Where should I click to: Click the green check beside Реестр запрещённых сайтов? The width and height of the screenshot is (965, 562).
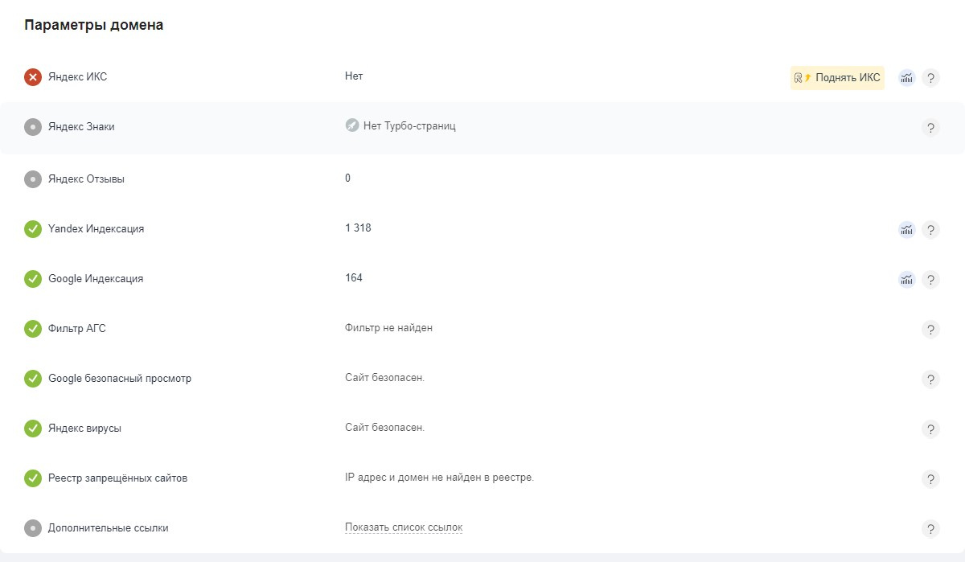[33, 478]
